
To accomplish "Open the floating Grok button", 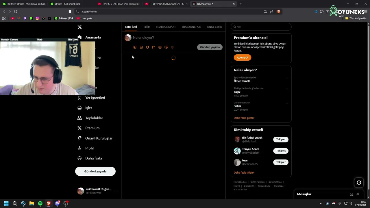I will tap(359, 183).
